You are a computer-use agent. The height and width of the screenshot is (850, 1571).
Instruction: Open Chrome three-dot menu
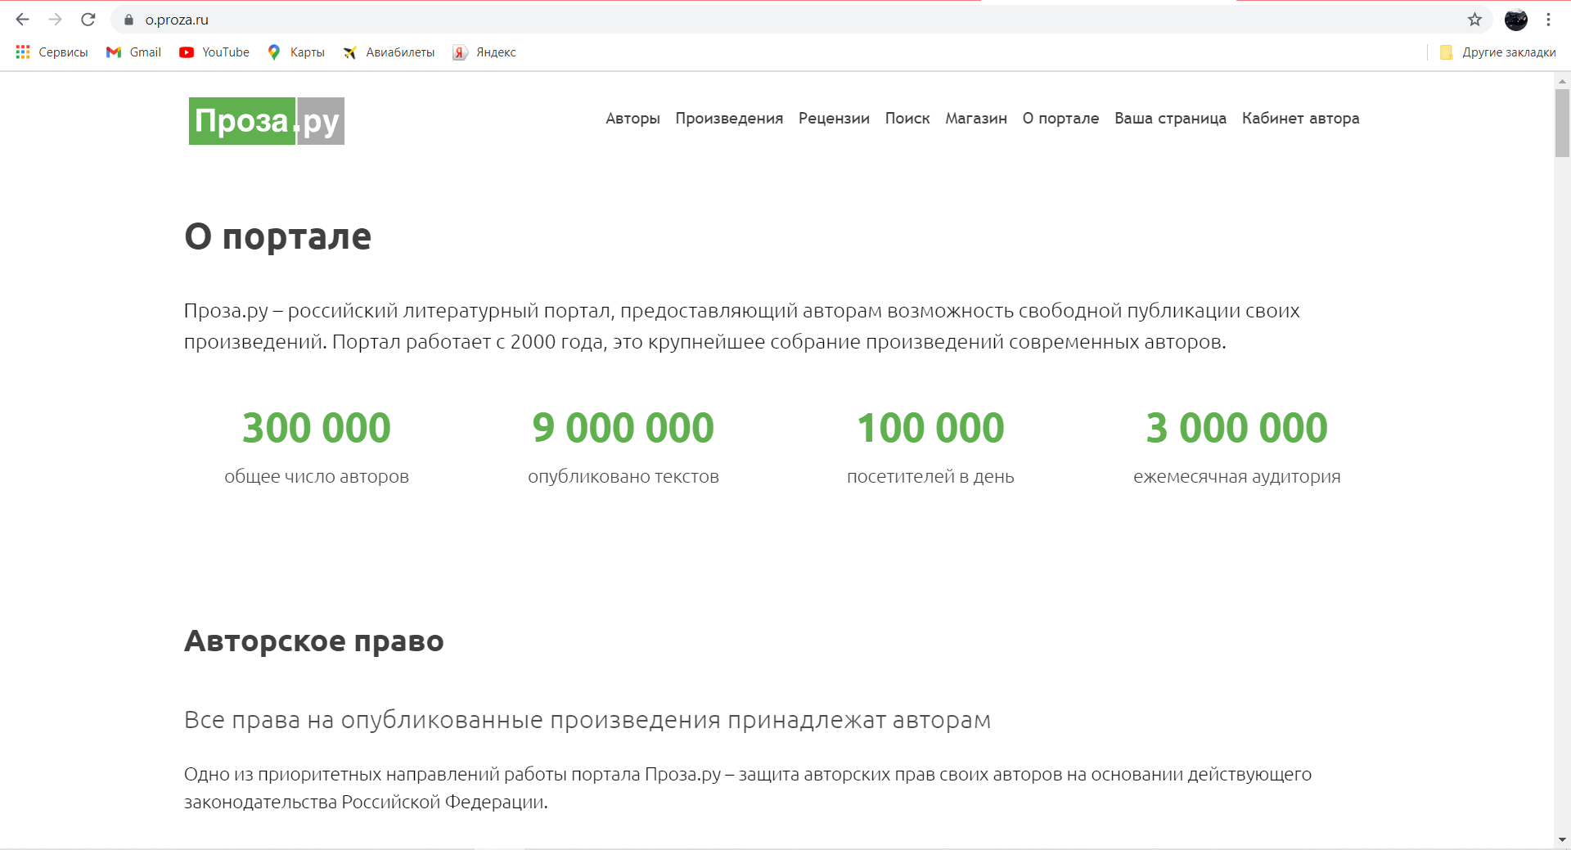click(1548, 20)
